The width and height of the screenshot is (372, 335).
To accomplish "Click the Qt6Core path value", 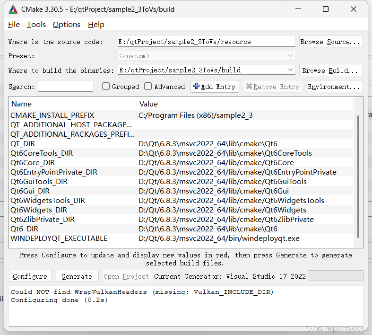I will pos(216,163).
